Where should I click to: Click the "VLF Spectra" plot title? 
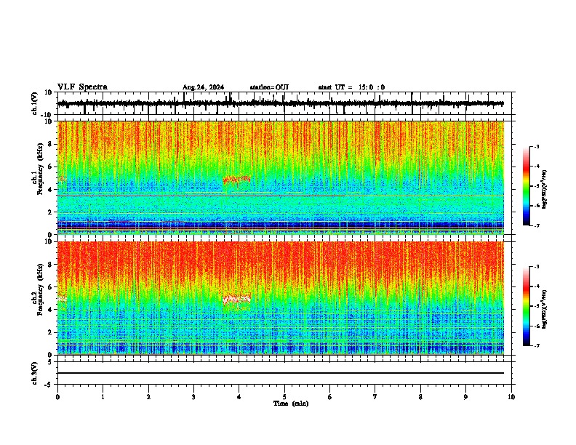(x=82, y=87)
